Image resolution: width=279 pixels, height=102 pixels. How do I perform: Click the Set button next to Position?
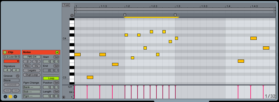(56, 83)
